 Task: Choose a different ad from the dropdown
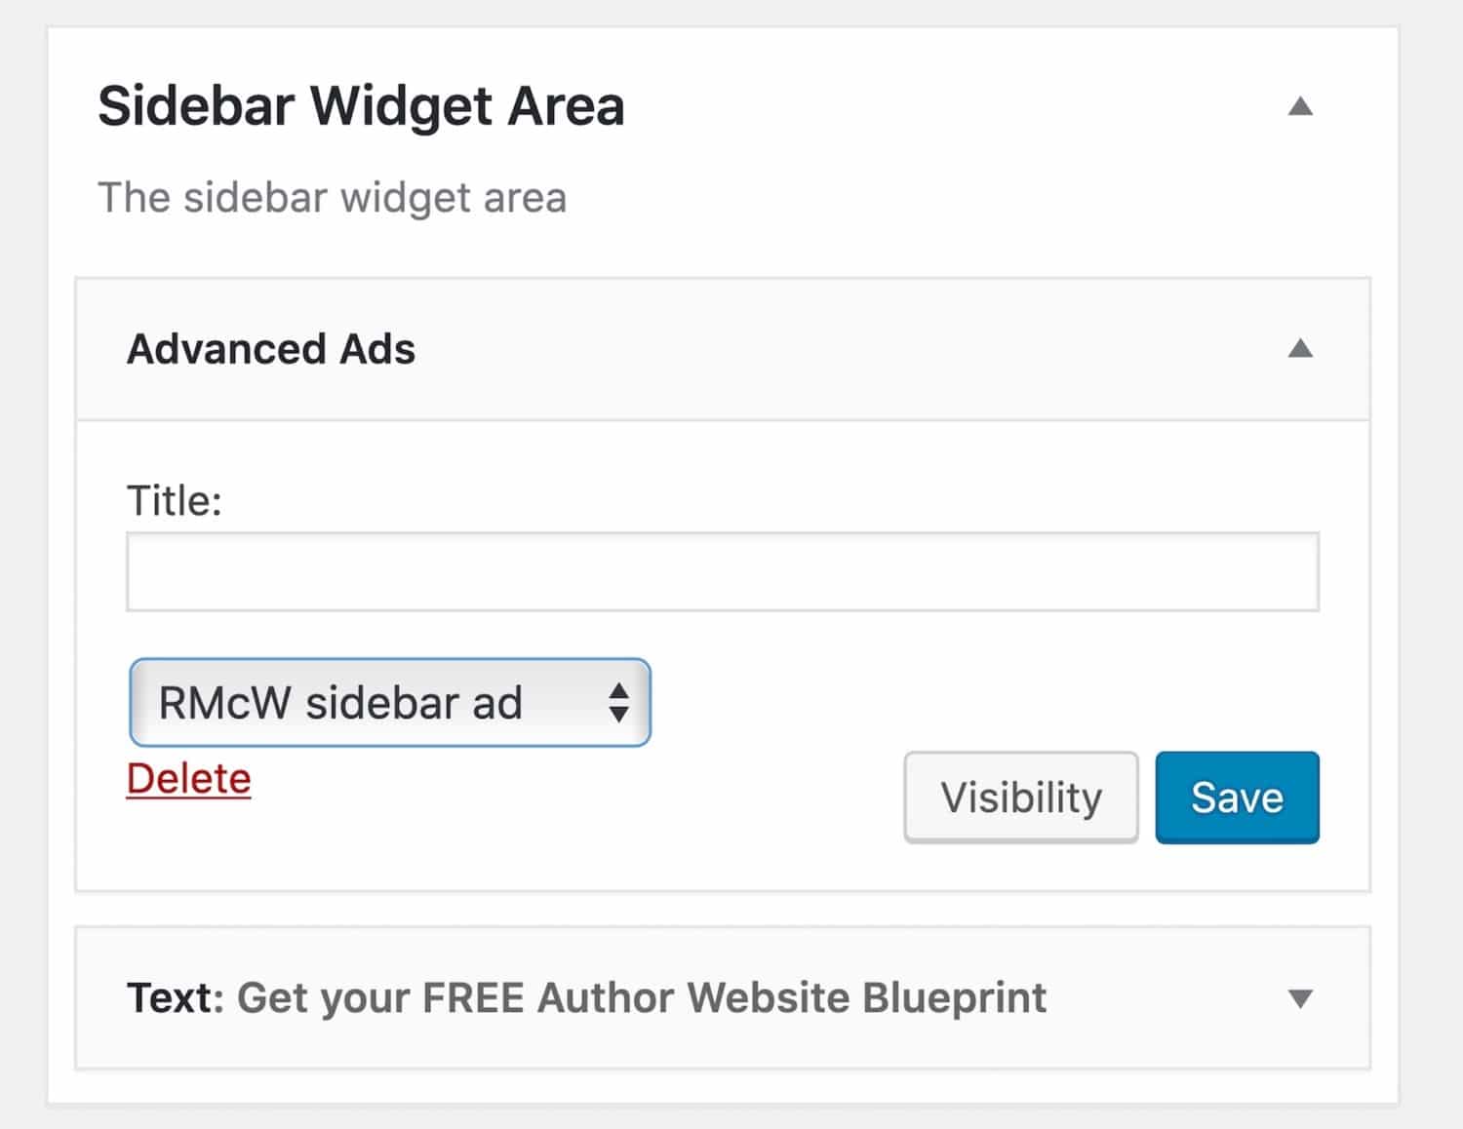[388, 701]
